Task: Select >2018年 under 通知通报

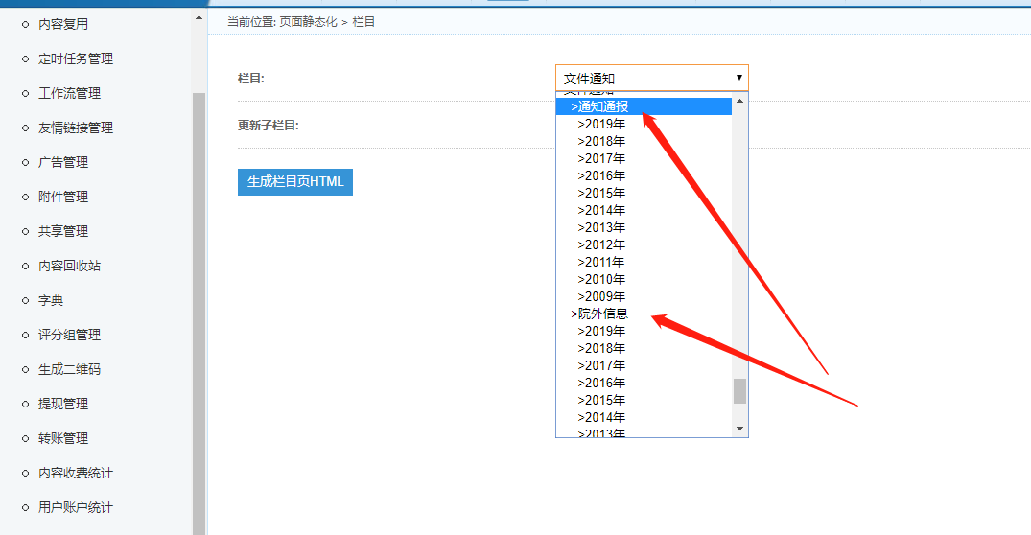Action: [x=644, y=141]
